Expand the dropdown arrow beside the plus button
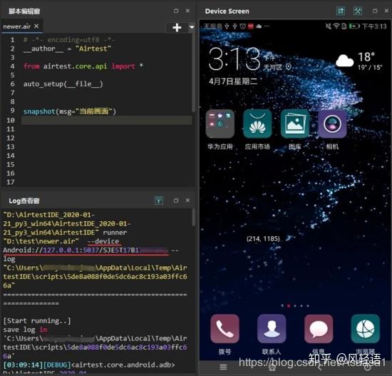This screenshot has height=376, width=392. point(192,27)
